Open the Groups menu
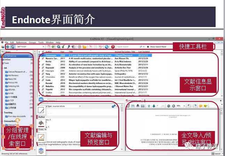 [32, 42]
